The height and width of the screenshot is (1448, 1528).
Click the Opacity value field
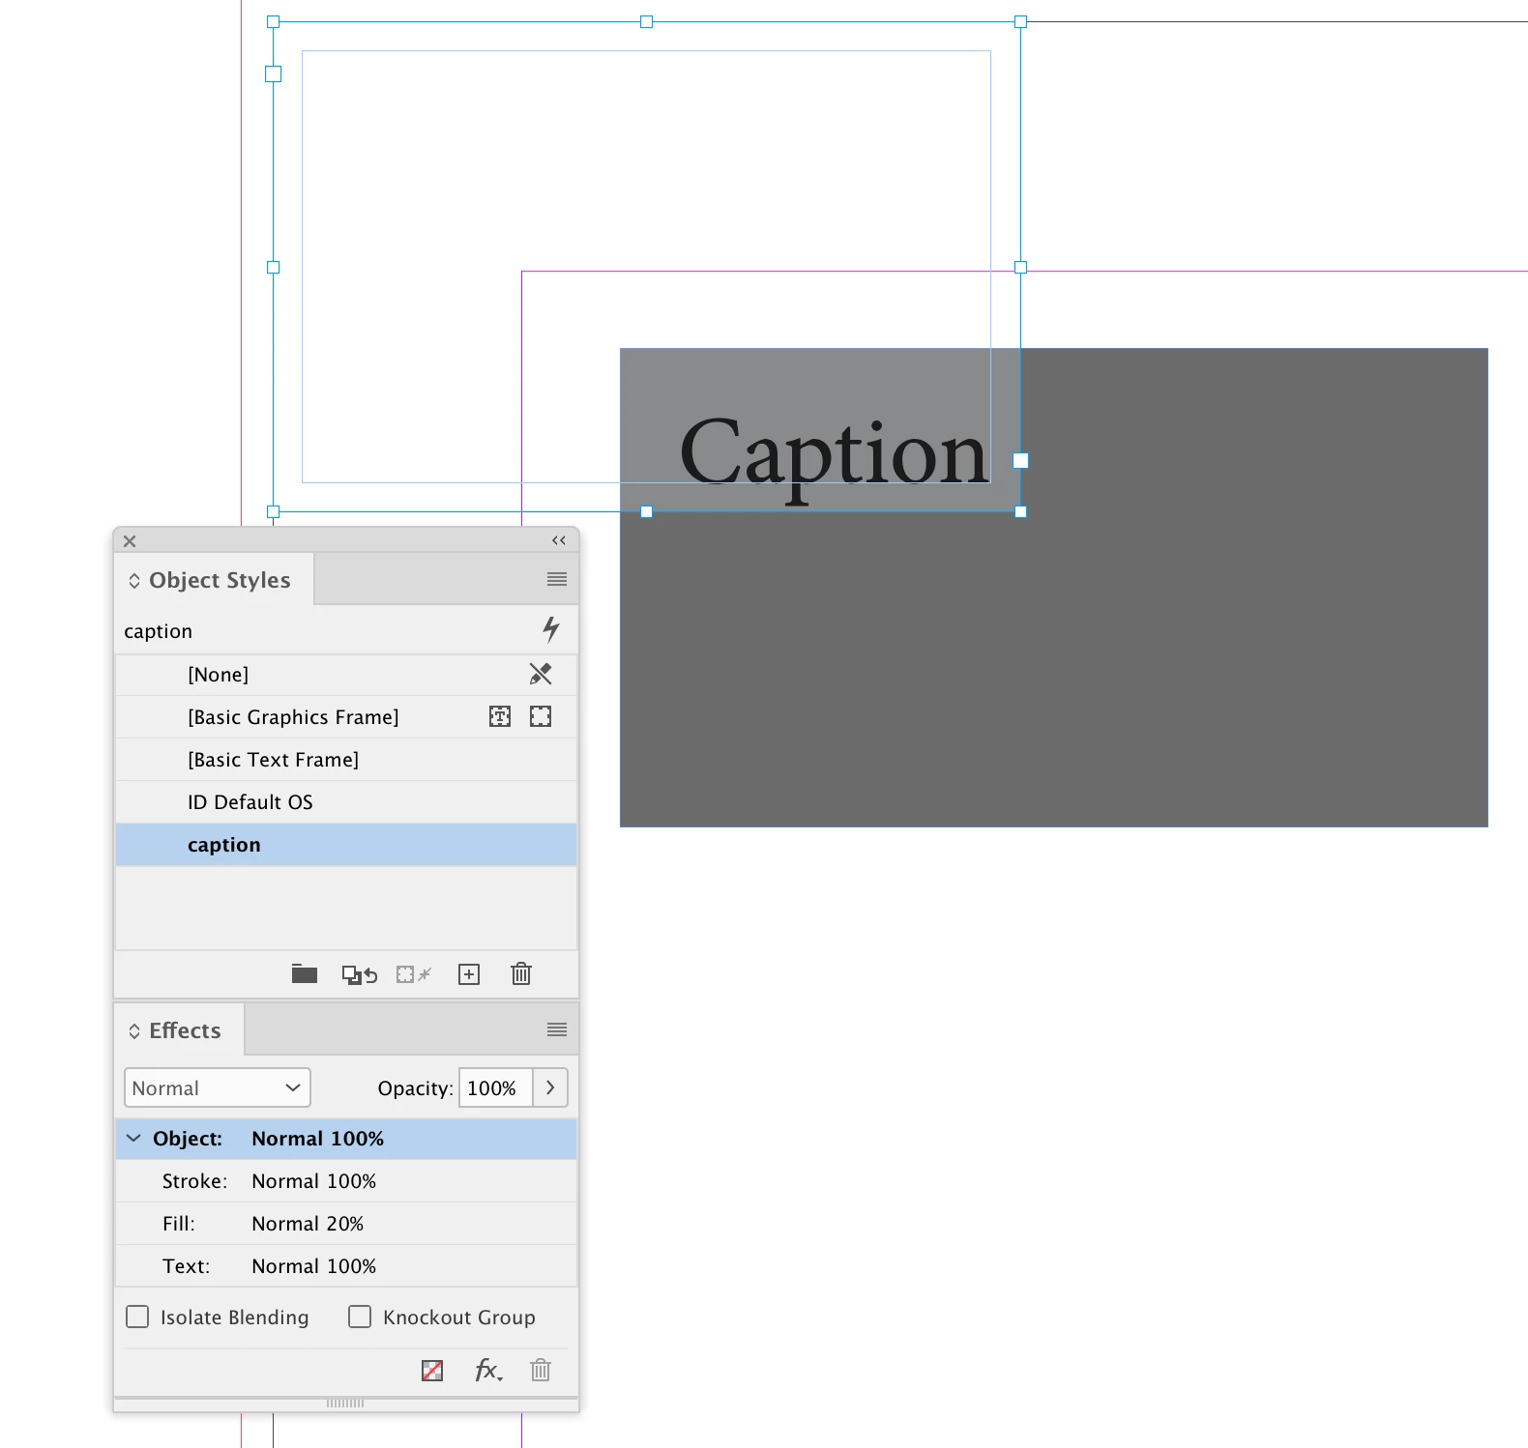tap(495, 1087)
